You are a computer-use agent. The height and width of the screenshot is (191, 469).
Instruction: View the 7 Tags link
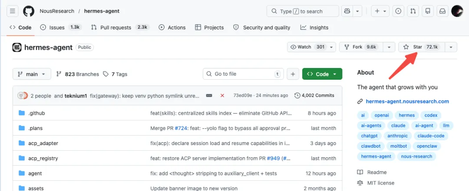coord(115,74)
